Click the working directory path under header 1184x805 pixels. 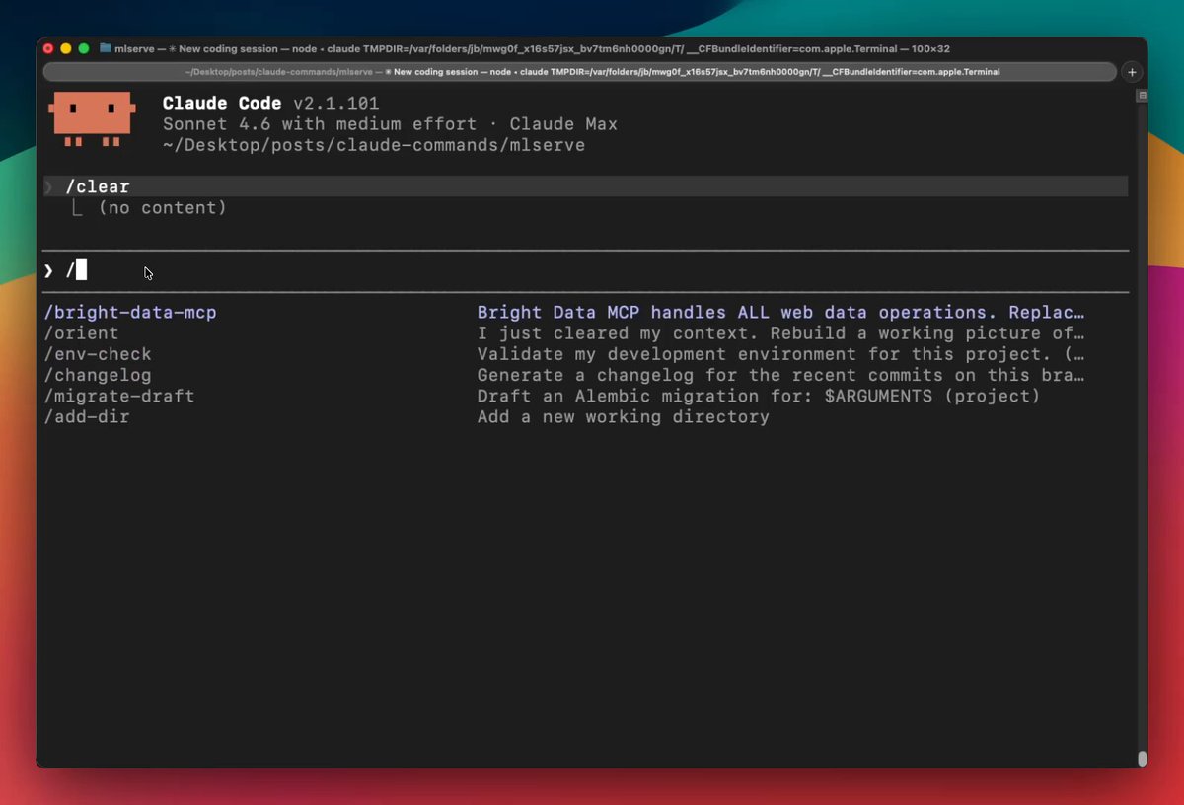point(374,145)
